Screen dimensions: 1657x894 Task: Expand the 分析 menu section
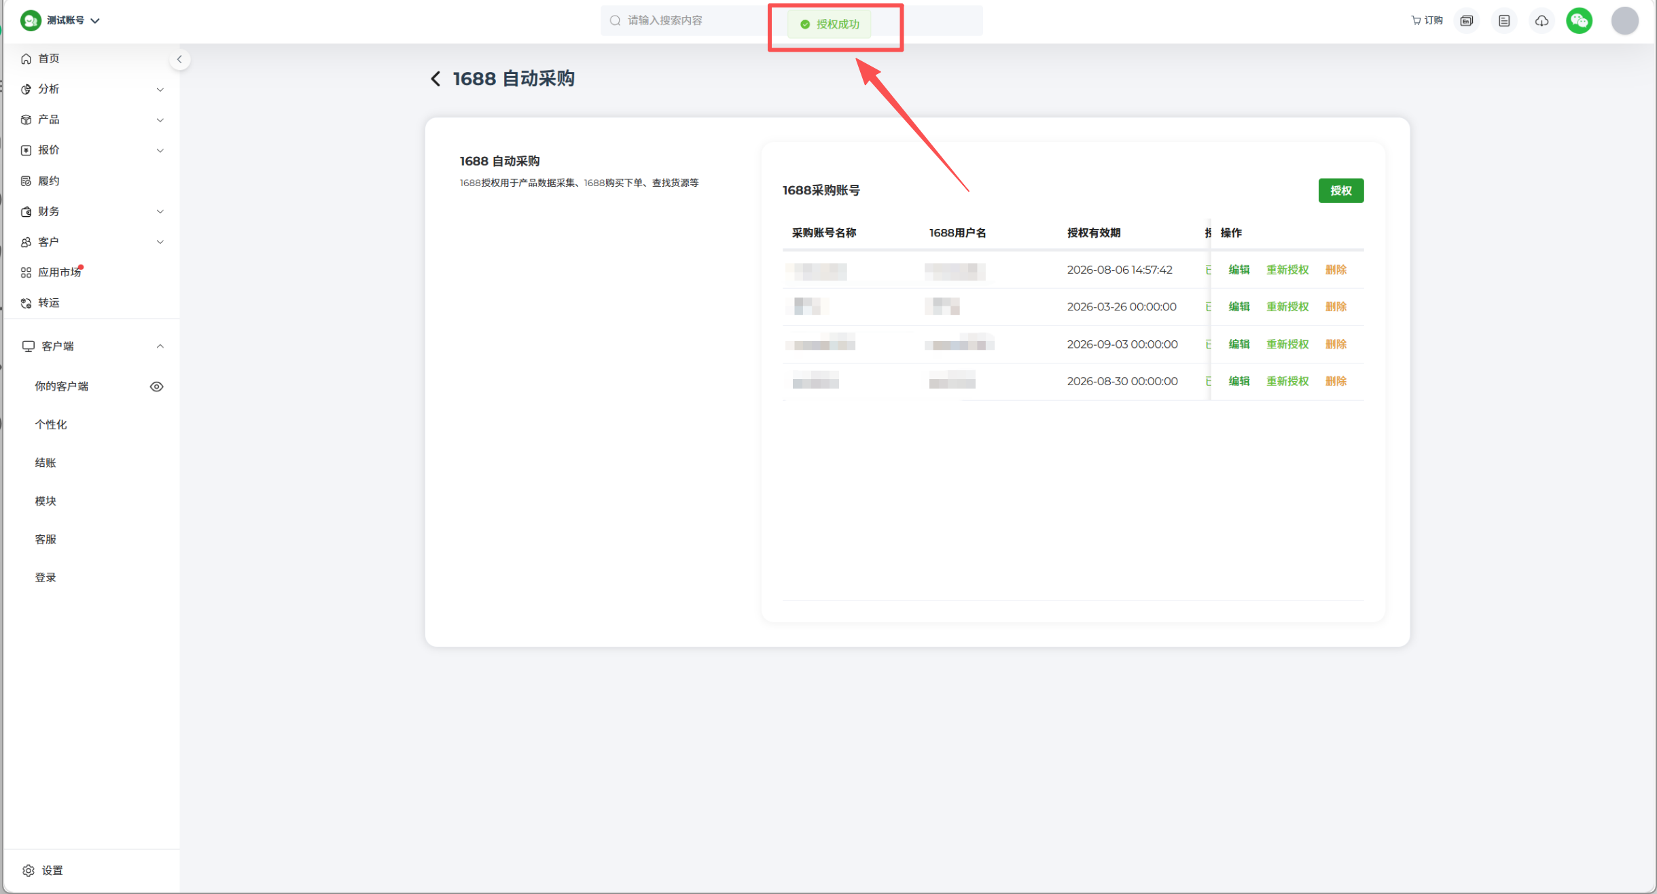pyautogui.click(x=92, y=89)
